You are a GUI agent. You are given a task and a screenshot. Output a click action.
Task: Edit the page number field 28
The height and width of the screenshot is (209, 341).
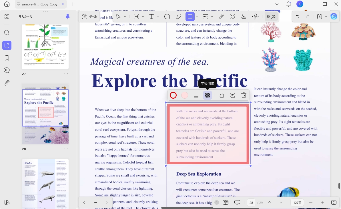pyautogui.click(x=251, y=202)
